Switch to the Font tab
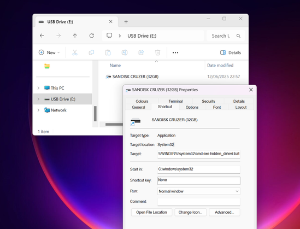This screenshot has width=300, height=229. [217, 107]
